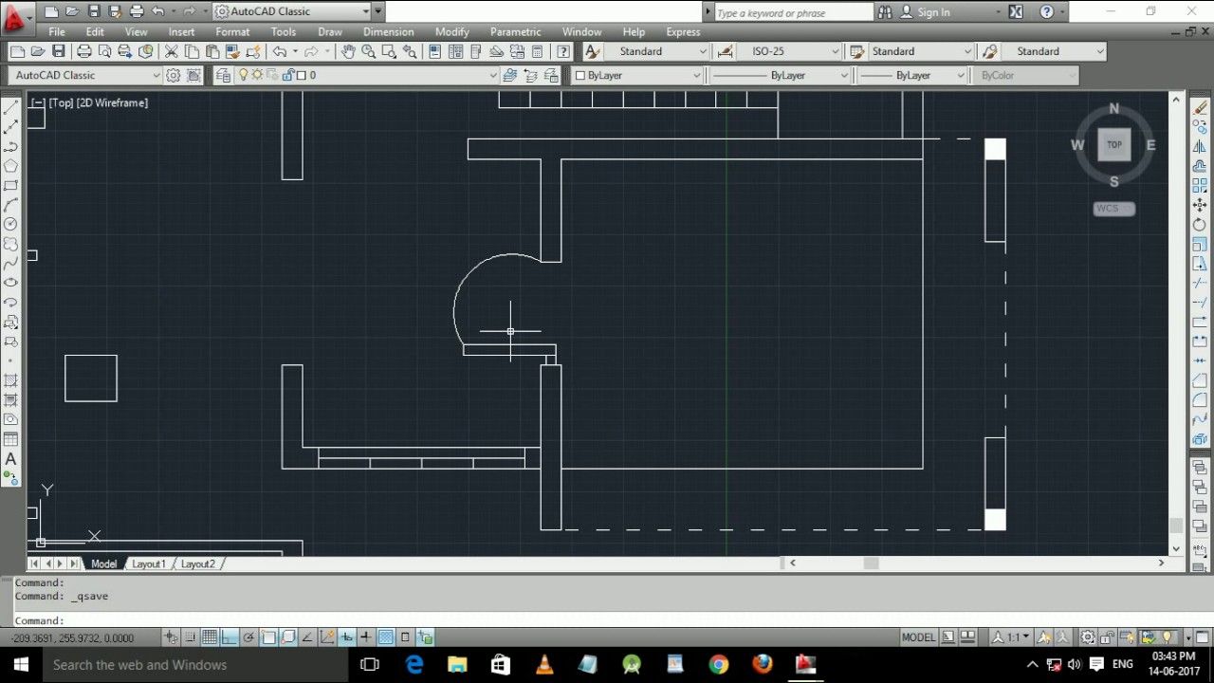
Task: Open WCS coordinate system menu
Action: (x=1114, y=209)
